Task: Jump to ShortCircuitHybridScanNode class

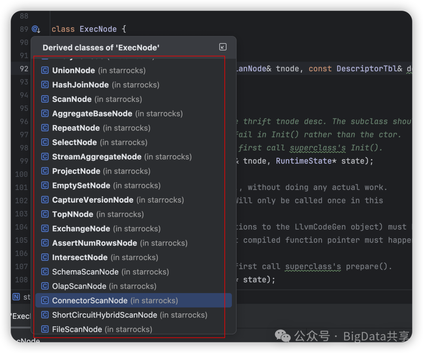Action: tap(134, 315)
